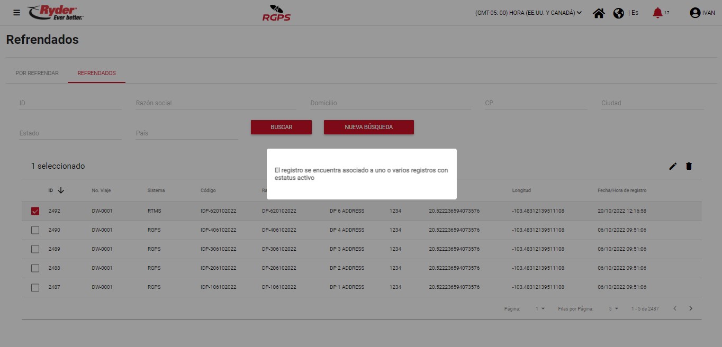Open the notifications bell
Image resolution: width=722 pixels, height=347 pixels.
[657, 13]
